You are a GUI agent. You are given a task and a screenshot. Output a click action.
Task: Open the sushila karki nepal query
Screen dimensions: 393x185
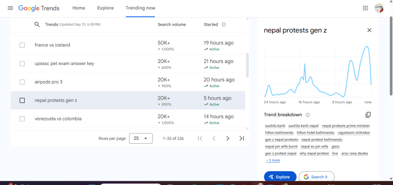pos(303,126)
